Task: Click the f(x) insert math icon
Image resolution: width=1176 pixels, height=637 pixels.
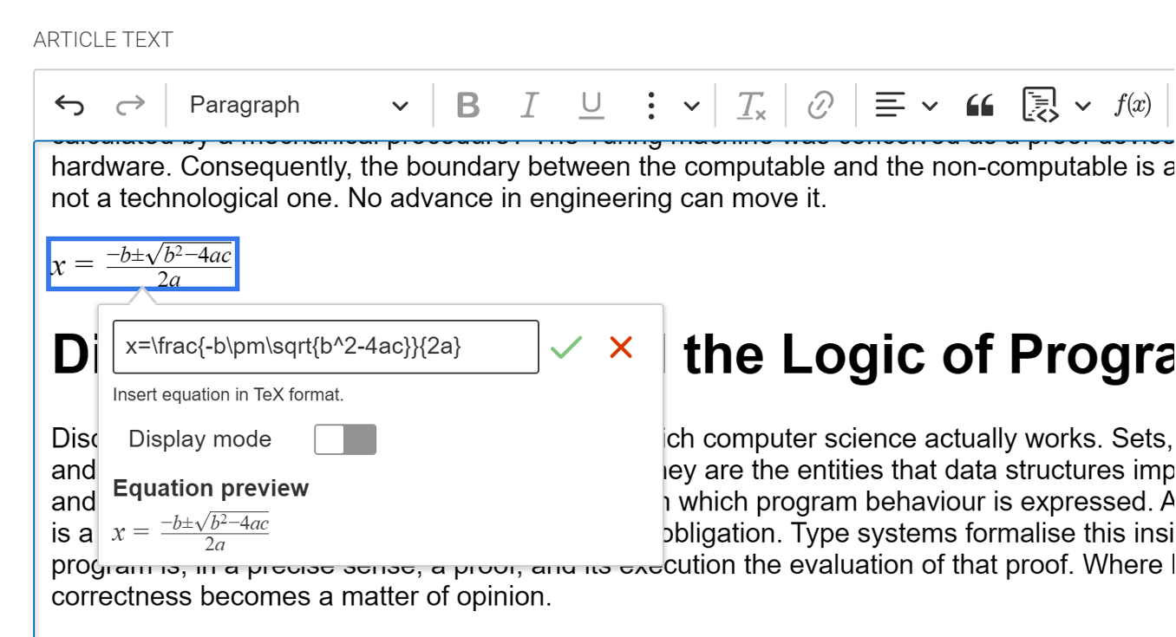Action: 1133,106
